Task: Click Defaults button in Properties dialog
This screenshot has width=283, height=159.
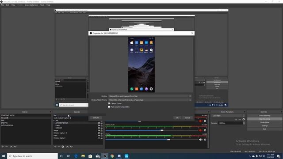Action: [96, 118]
